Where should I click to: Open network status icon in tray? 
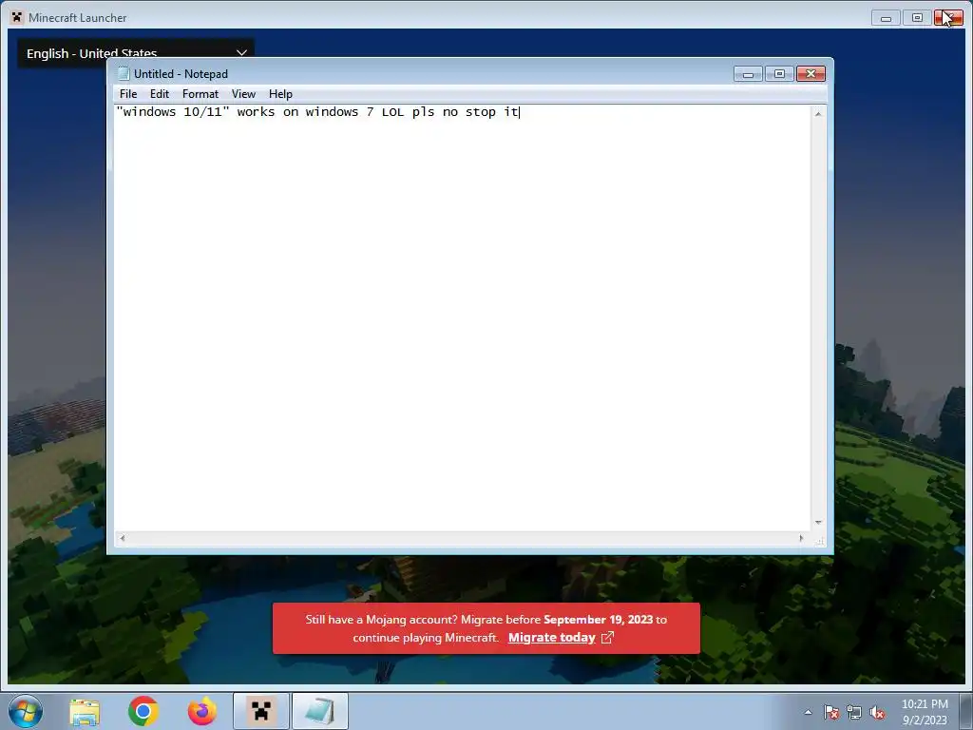coord(854,712)
